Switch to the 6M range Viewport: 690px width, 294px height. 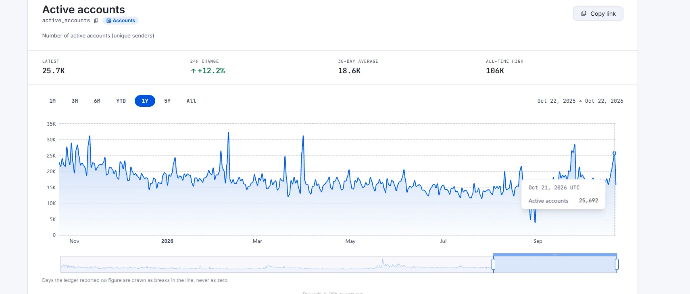point(97,101)
